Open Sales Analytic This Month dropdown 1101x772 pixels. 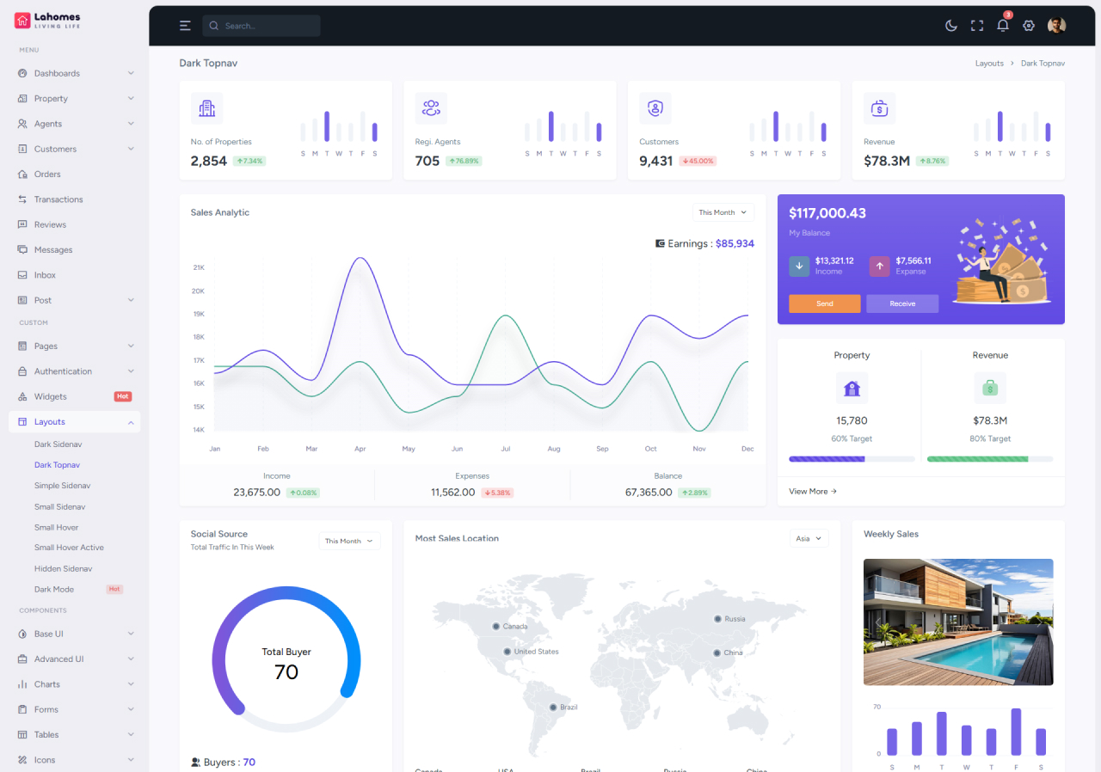click(723, 212)
